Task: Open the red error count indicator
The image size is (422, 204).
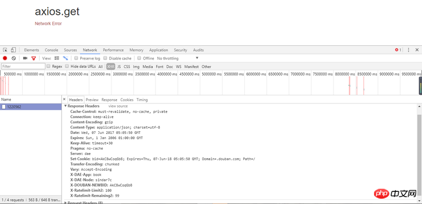Action: (398, 50)
